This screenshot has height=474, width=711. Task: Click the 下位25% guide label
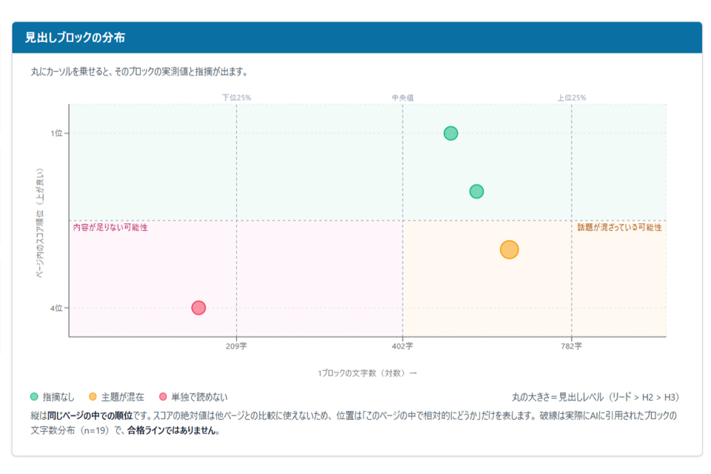[x=236, y=98]
